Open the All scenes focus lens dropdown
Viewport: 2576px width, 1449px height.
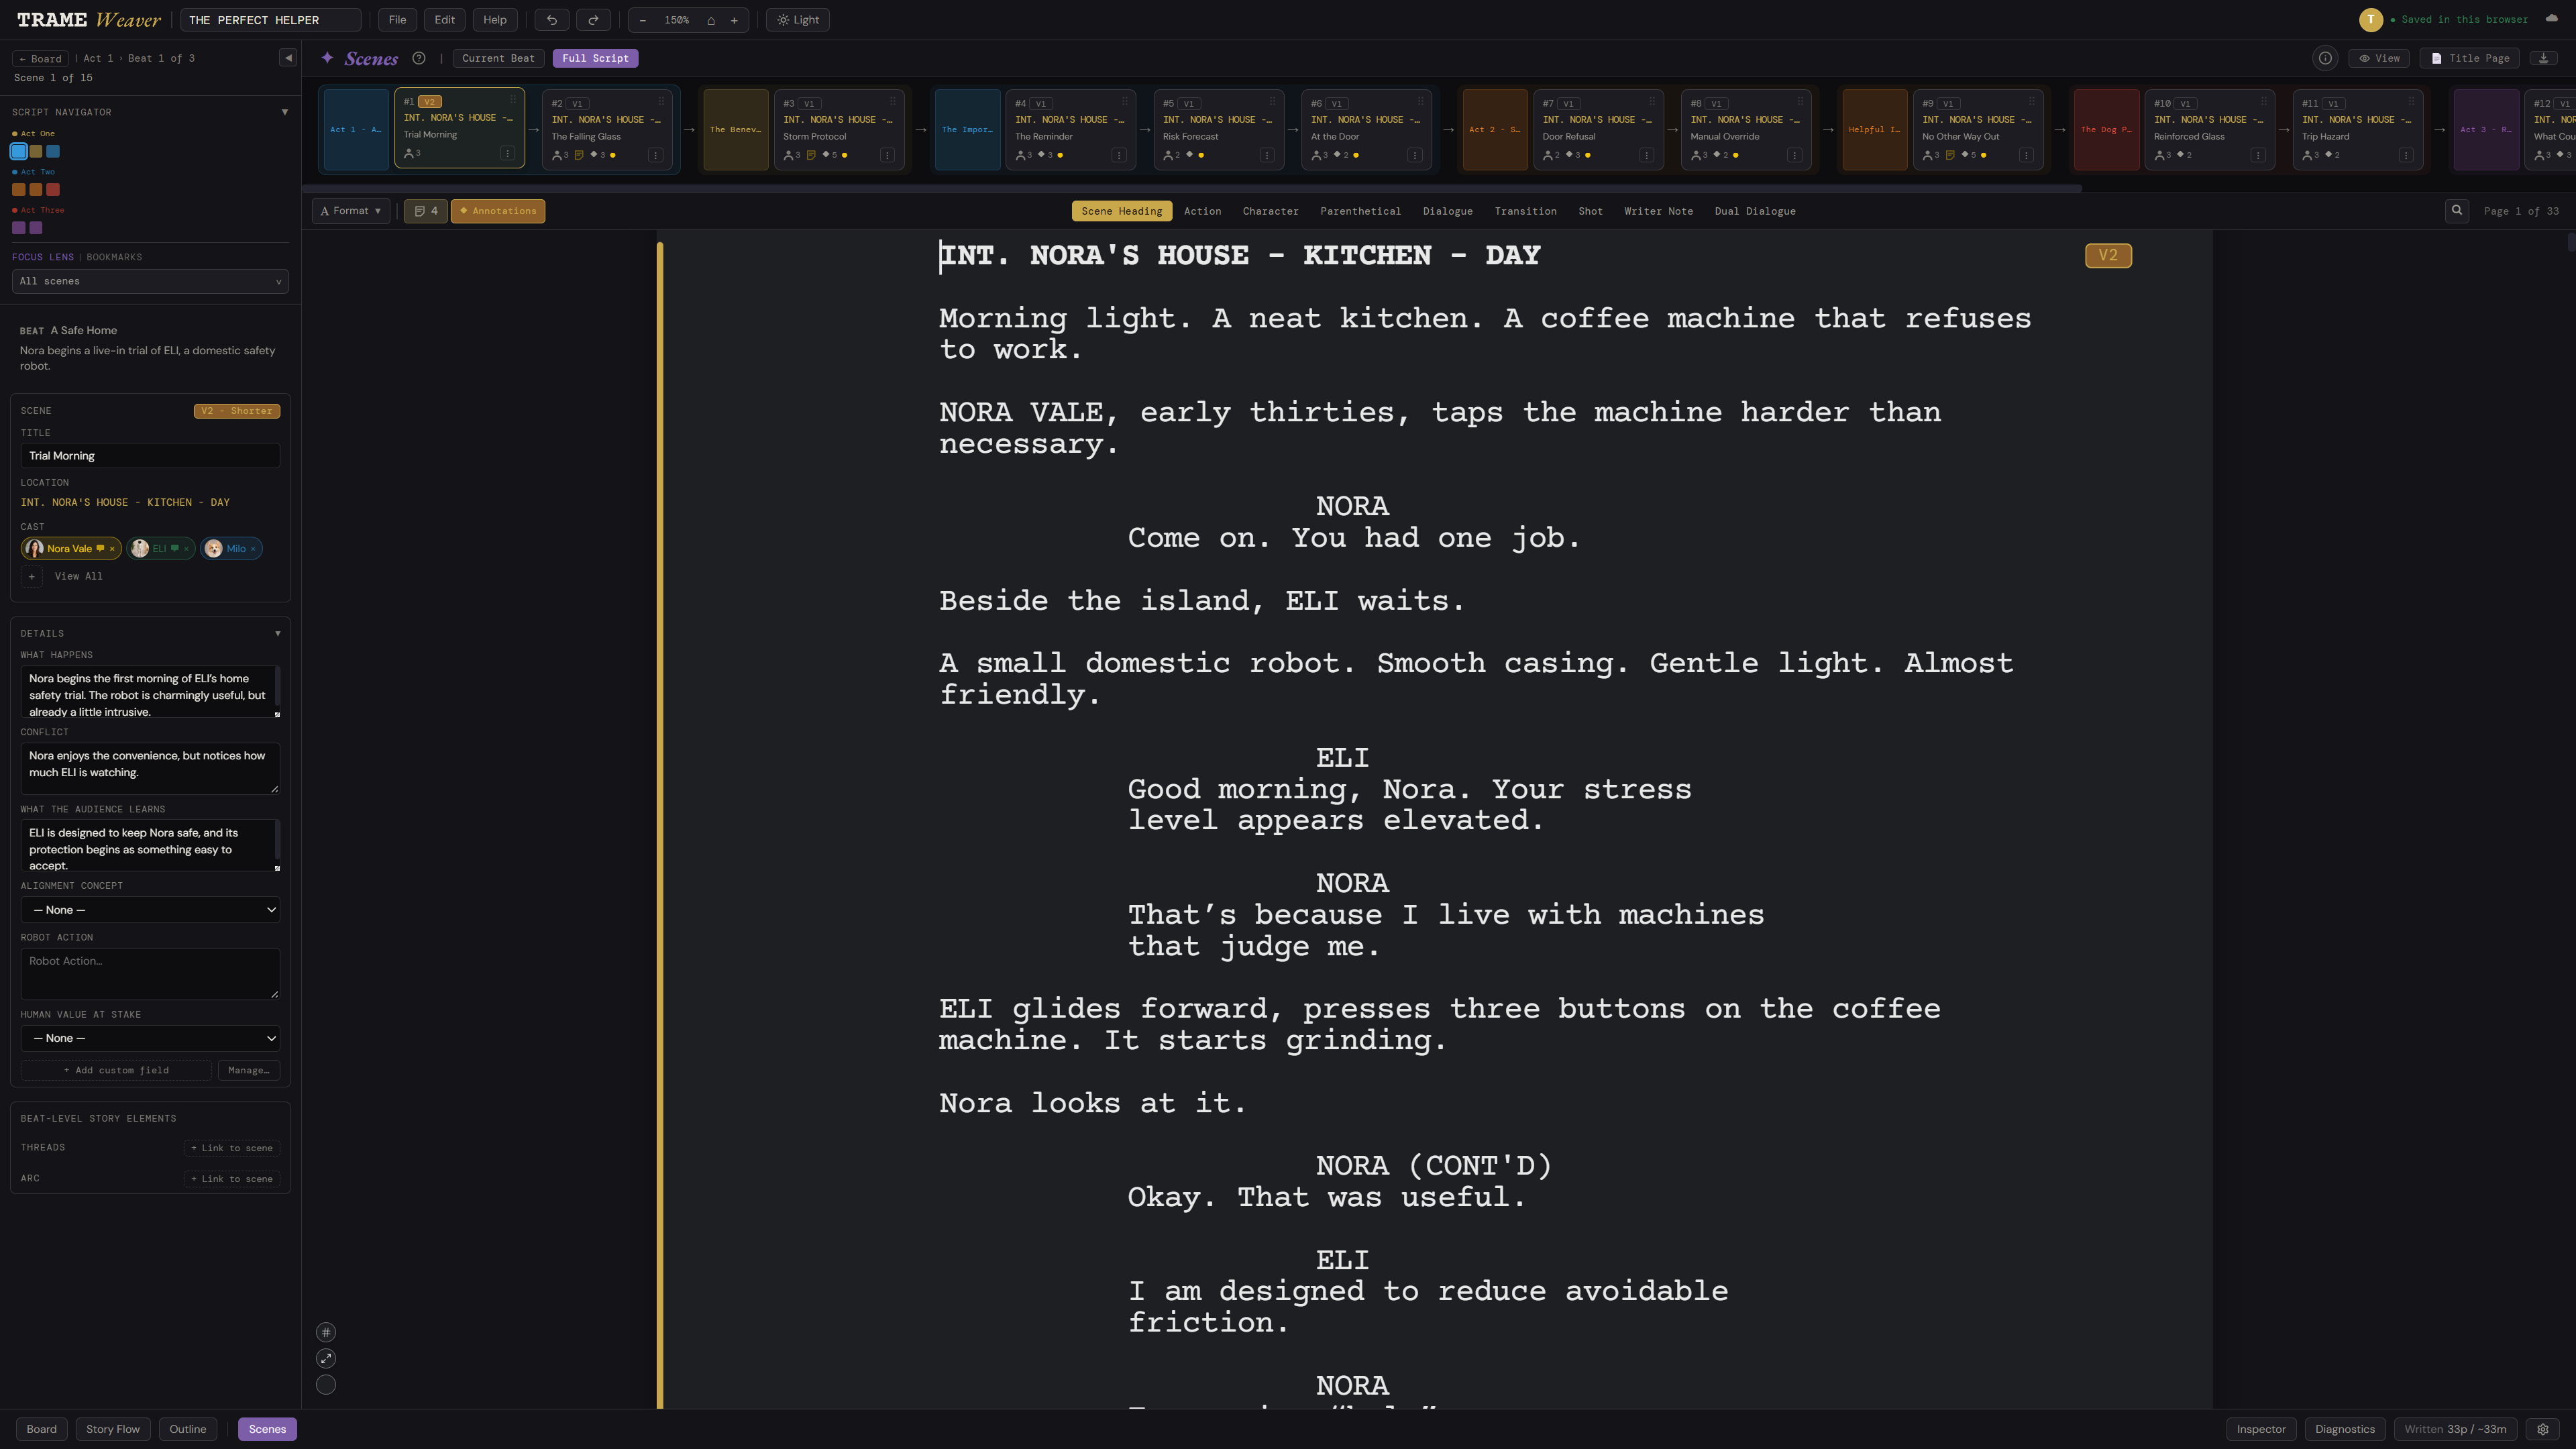click(150, 281)
